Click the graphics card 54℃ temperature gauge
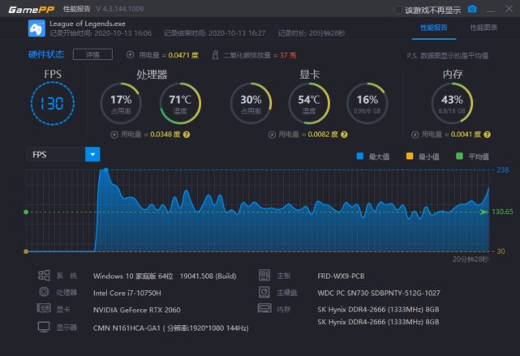Screen dimensions: 520x356 309,104
